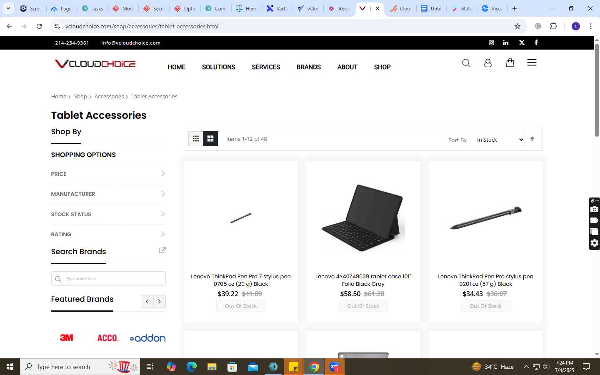This screenshot has height=375, width=600.
Task: Open Windows Start menu
Action: 10,367
